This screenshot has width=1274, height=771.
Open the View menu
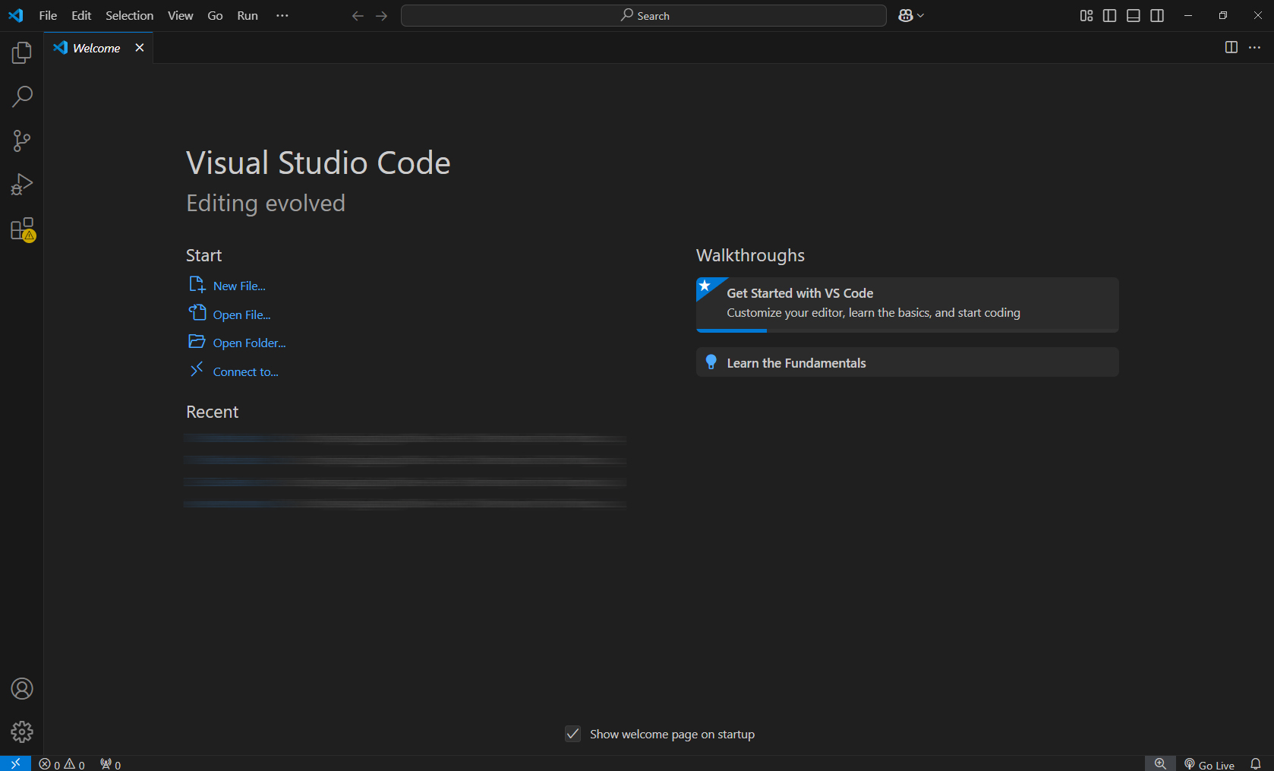180,15
